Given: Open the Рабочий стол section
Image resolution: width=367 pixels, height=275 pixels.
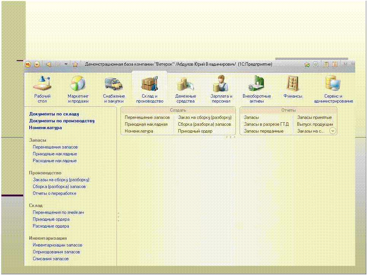Looking at the screenshot, I should click(42, 89).
